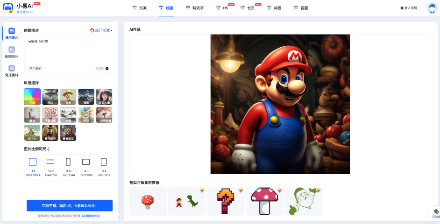This screenshot has width=440, height=224.
Task: Click the 小易AI logo icon
Action: tap(8, 8)
